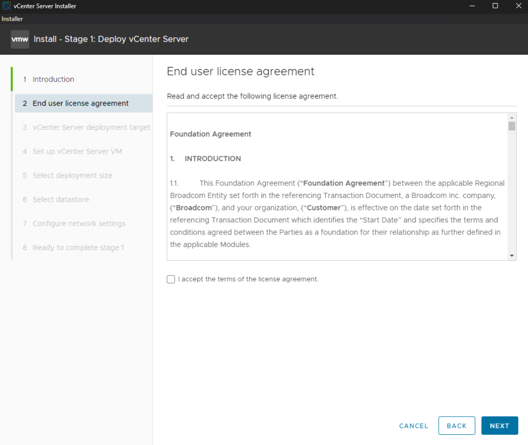Open Configure network settings step
The image size is (528, 445).
pyautogui.click(x=79, y=224)
